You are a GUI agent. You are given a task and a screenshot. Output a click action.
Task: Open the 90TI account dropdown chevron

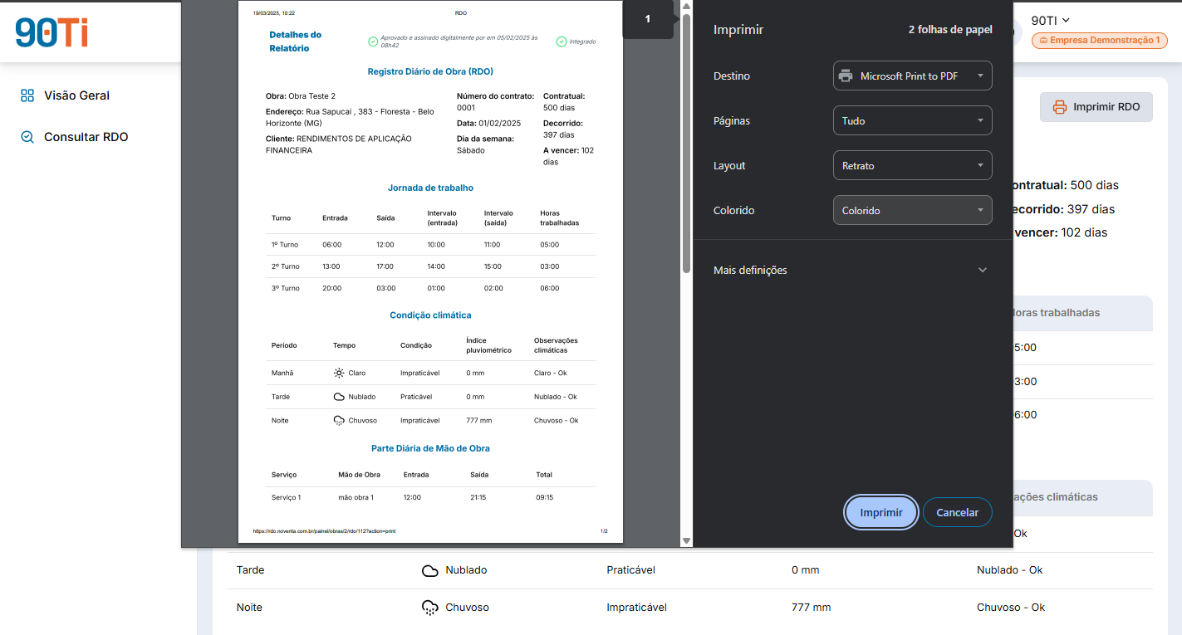point(1066,20)
